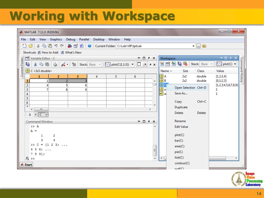Open the File menu
Screen dimensions: 264x198
point(23,39)
